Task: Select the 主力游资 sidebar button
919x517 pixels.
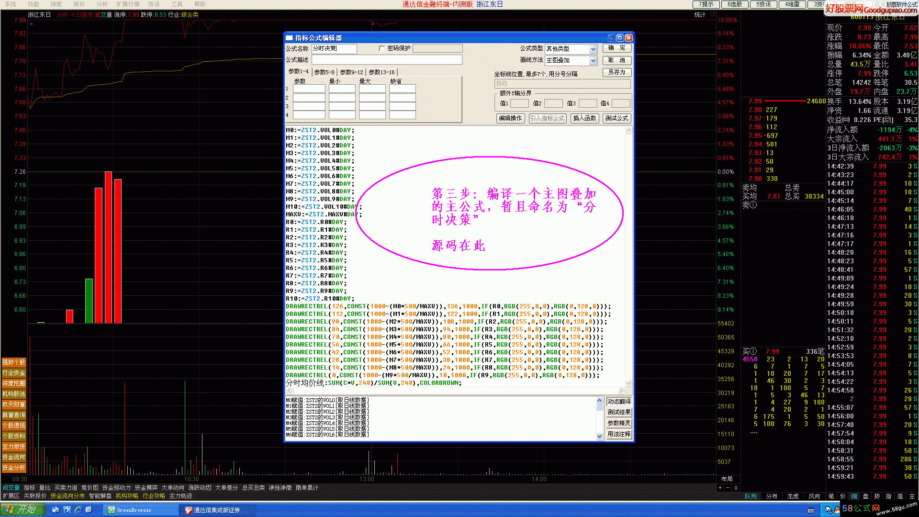Action: tap(14, 447)
